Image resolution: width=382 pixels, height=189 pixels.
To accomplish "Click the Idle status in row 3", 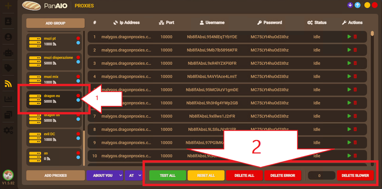I will (317, 63).
